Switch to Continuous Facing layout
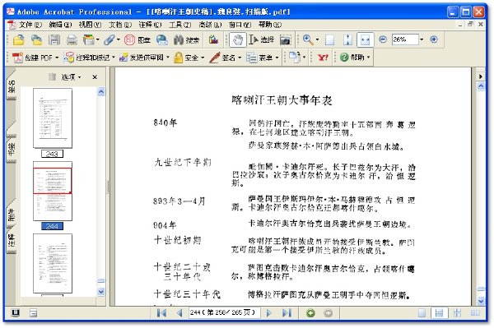 coord(457,313)
